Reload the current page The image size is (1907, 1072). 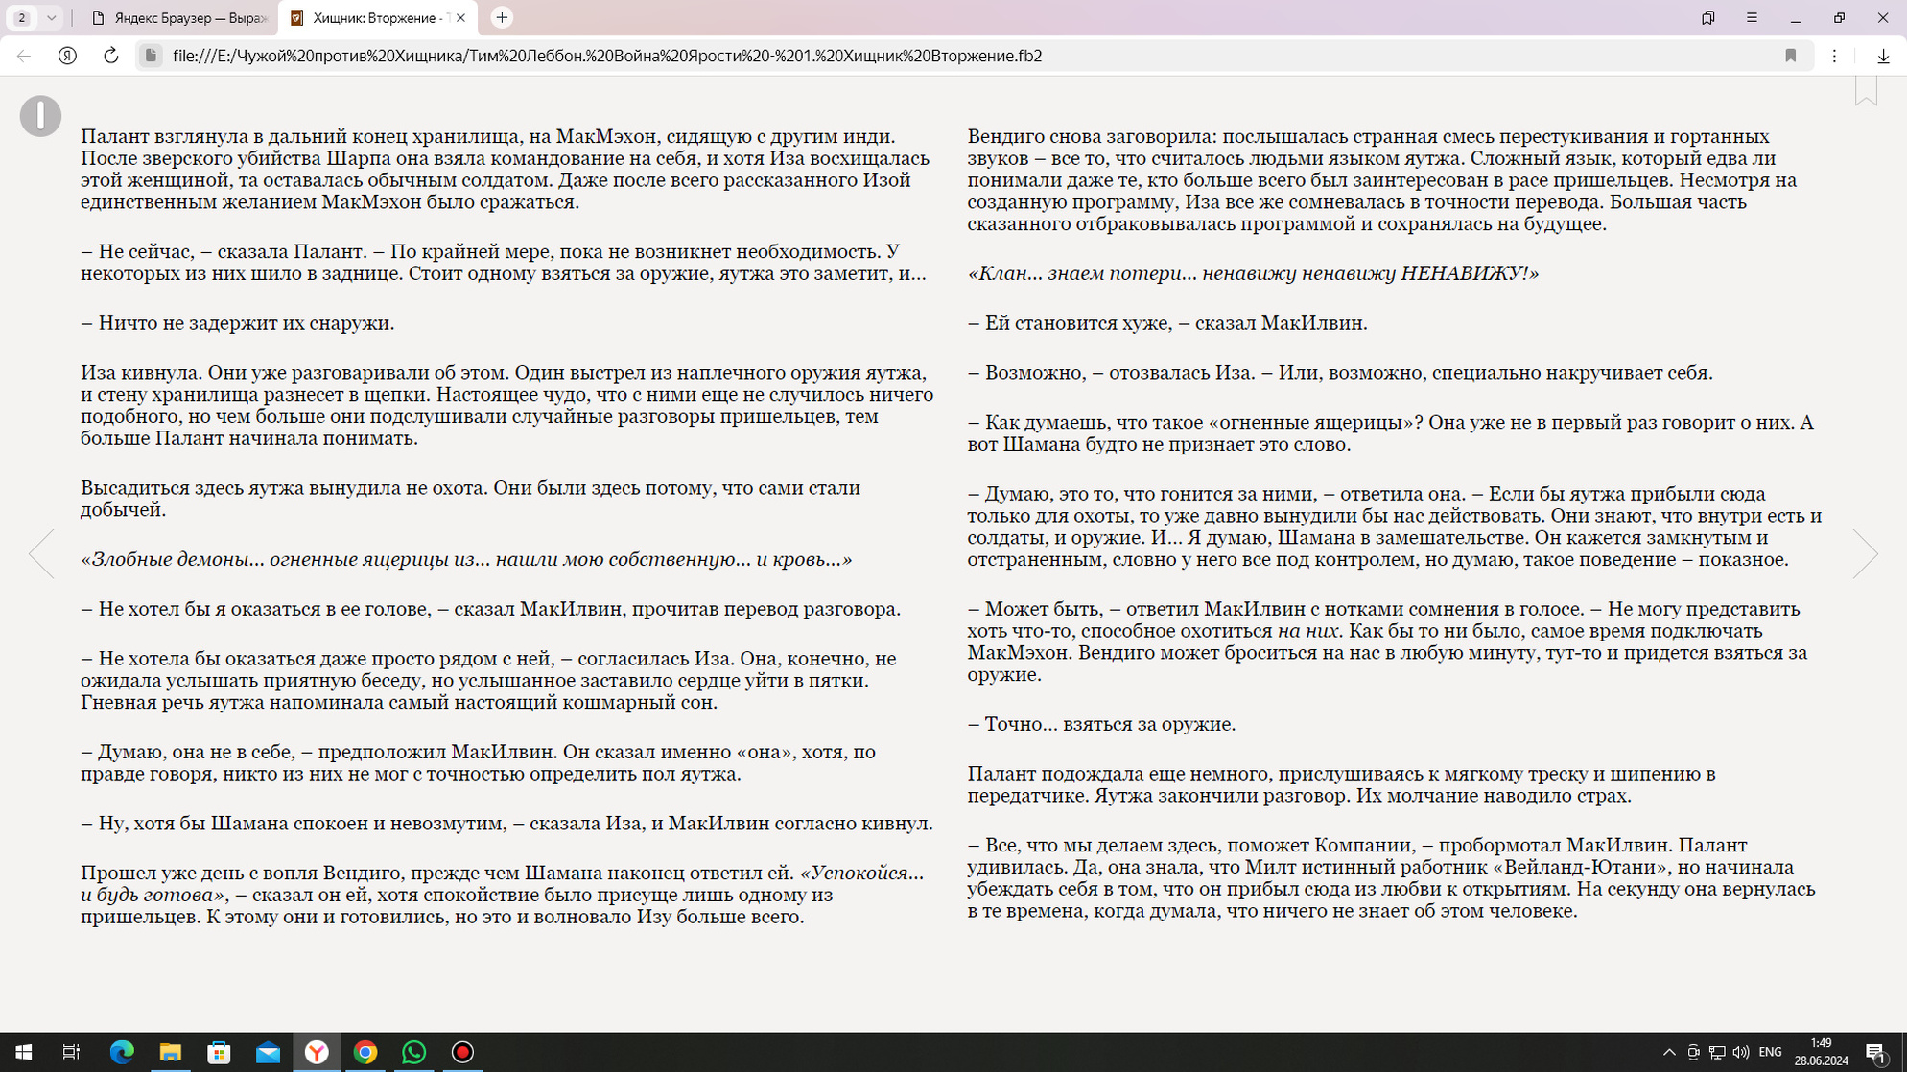pyautogui.click(x=111, y=56)
